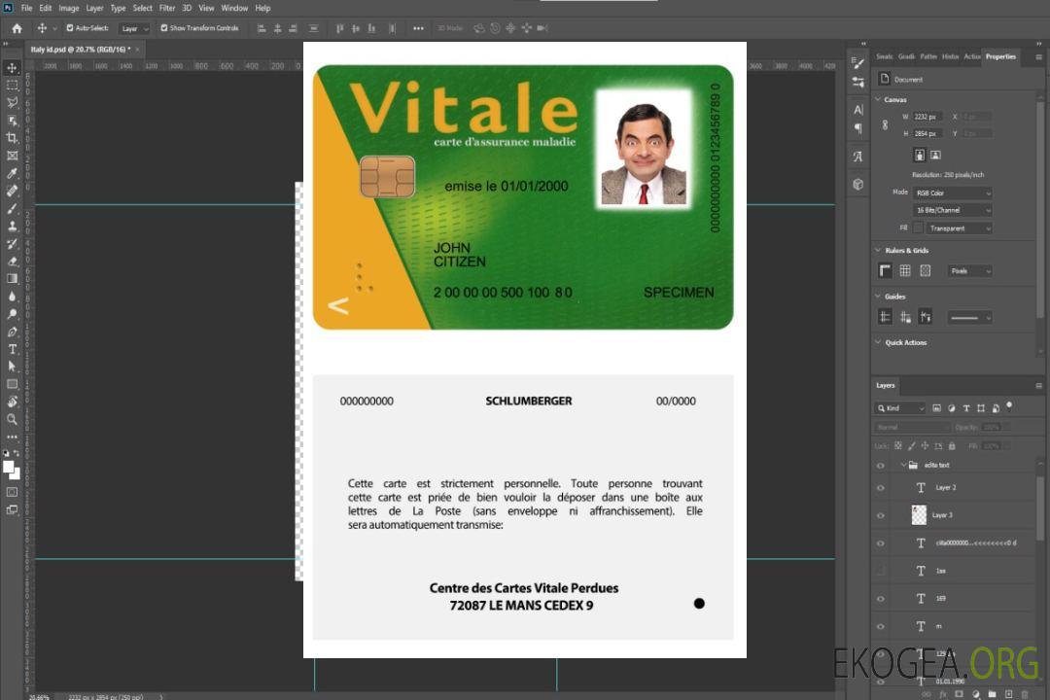Screen dimensions: 1050x700
Task: Select the Path Selection arrow tool
Action: pyautogui.click(x=12, y=367)
